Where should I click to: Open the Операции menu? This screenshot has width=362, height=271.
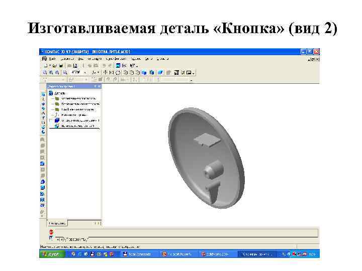tap(95, 59)
